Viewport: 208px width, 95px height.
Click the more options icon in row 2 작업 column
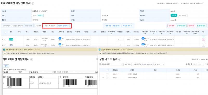click(203, 45)
